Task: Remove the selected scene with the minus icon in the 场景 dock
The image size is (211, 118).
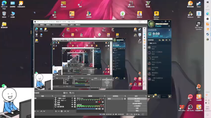Action: pyautogui.click(x=38, y=111)
